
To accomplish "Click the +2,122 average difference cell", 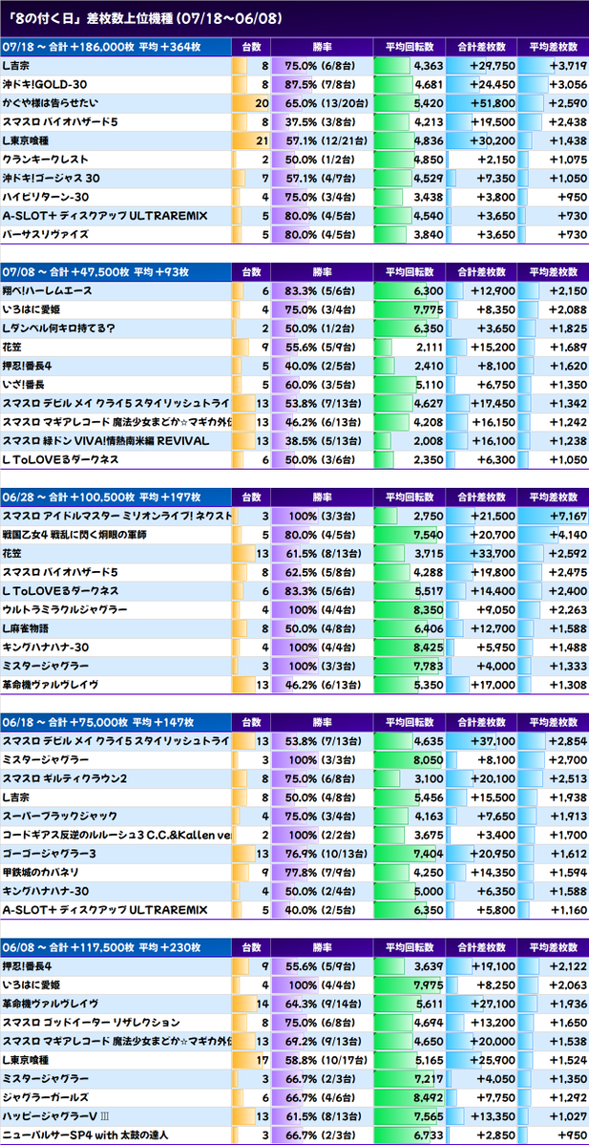I will 554,966.
